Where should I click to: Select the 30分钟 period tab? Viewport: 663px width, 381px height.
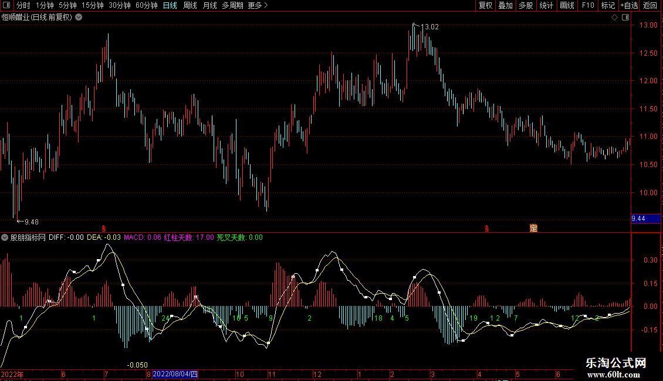[119, 5]
